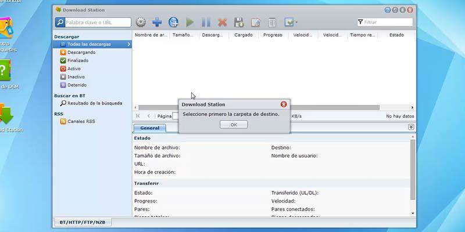Click the down arrow of the details scrollbar
This screenshot has width=465, height=232.
click(x=413, y=213)
